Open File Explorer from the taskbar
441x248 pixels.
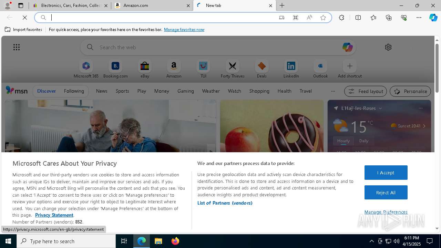(x=158, y=241)
